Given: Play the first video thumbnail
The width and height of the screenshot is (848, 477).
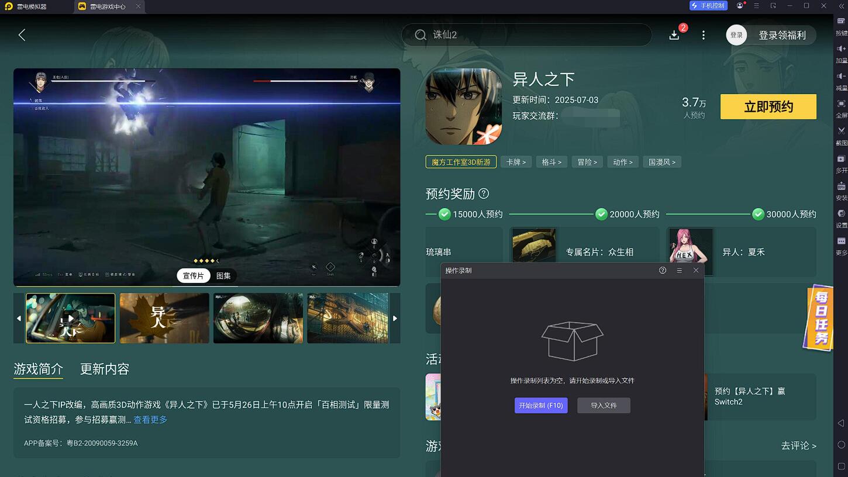Looking at the screenshot, I should (71, 318).
